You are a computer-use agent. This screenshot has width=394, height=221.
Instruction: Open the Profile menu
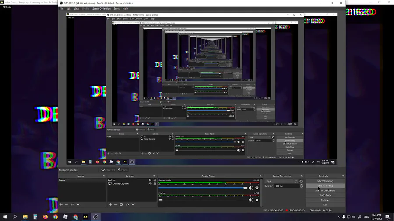point(86,9)
